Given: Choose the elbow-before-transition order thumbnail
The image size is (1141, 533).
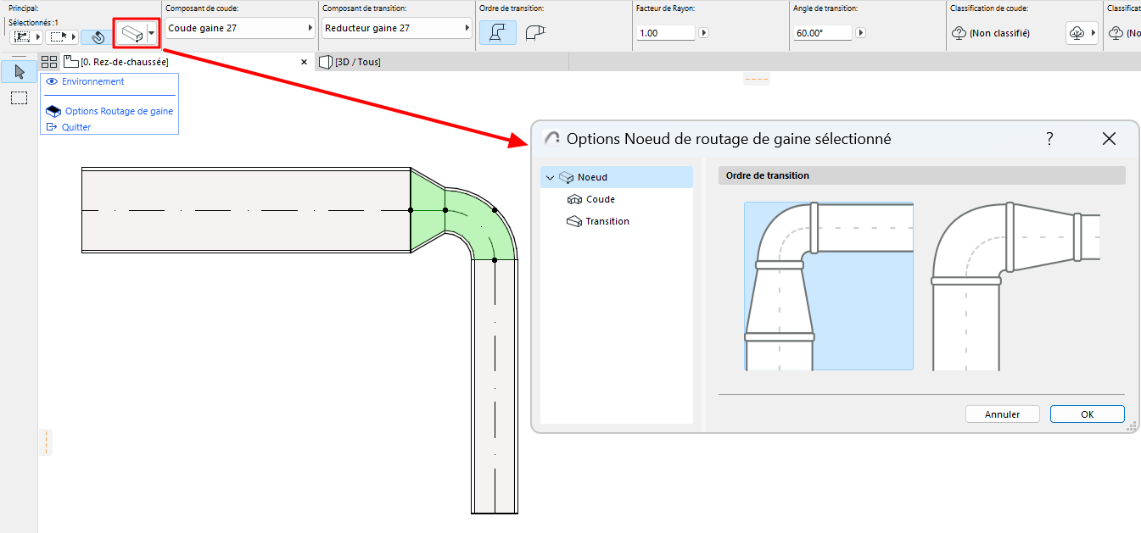Looking at the screenshot, I should tap(1016, 286).
